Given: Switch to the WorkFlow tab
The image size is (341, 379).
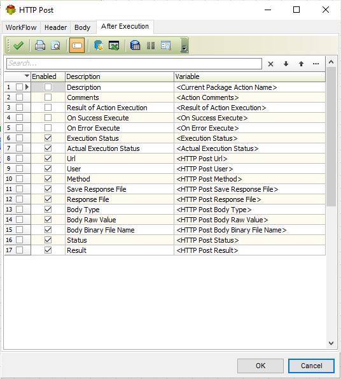Looking at the screenshot, I should [21, 27].
